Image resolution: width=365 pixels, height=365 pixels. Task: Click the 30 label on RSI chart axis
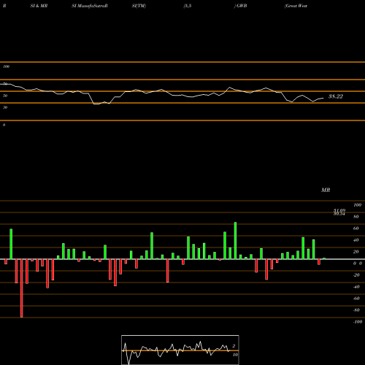coord(5,107)
